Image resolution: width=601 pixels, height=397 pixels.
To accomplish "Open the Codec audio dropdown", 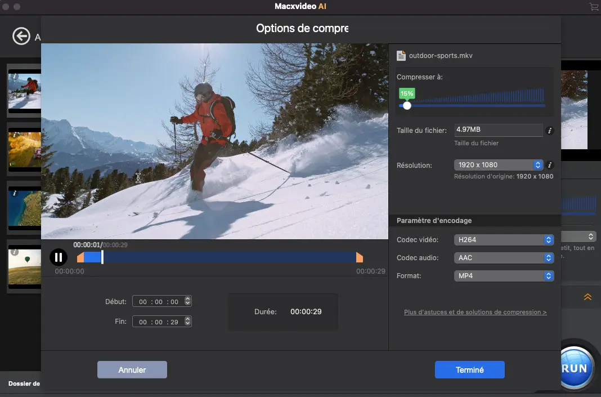I will coord(504,258).
